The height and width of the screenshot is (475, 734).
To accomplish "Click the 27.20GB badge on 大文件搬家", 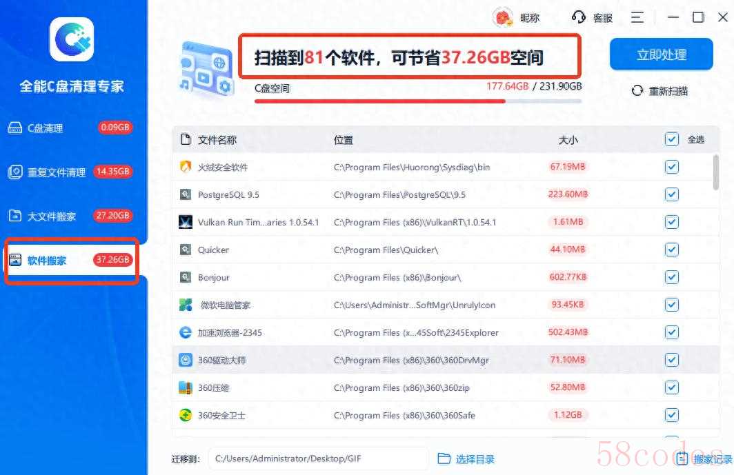I will pyautogui.click(x=112, y=215).
